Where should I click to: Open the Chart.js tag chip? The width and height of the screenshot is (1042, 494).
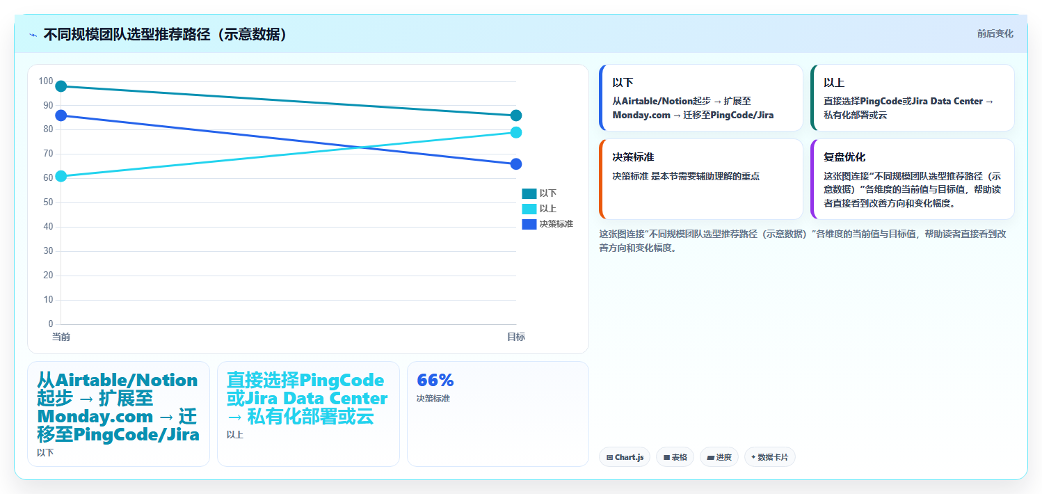(x=625, y=457)
